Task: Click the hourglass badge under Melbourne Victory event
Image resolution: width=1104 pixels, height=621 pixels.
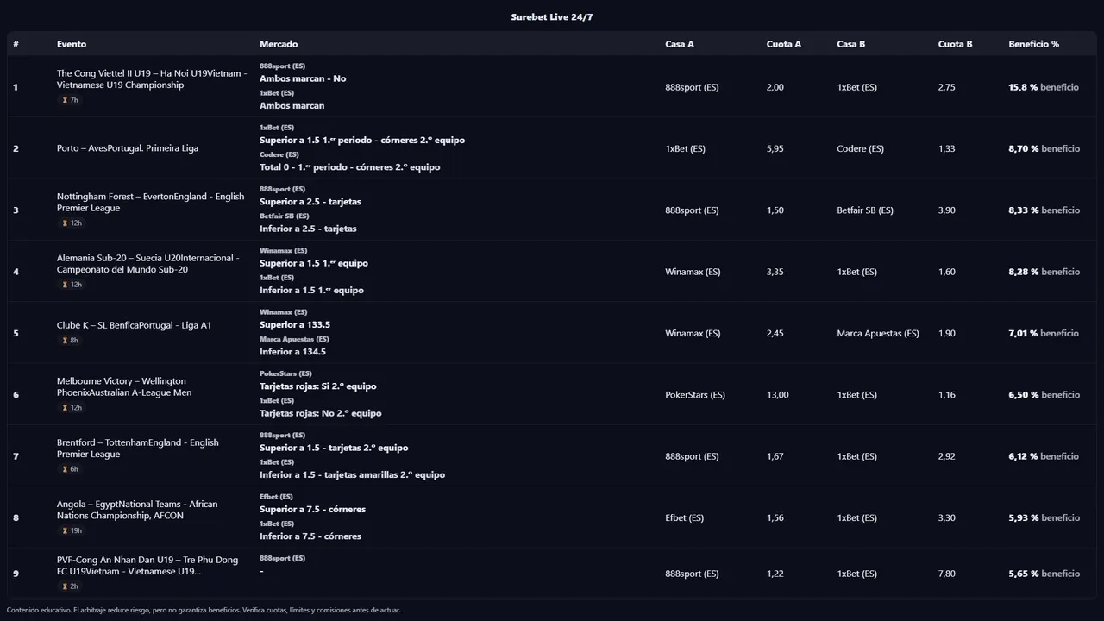Action: [x=71, y=408]
